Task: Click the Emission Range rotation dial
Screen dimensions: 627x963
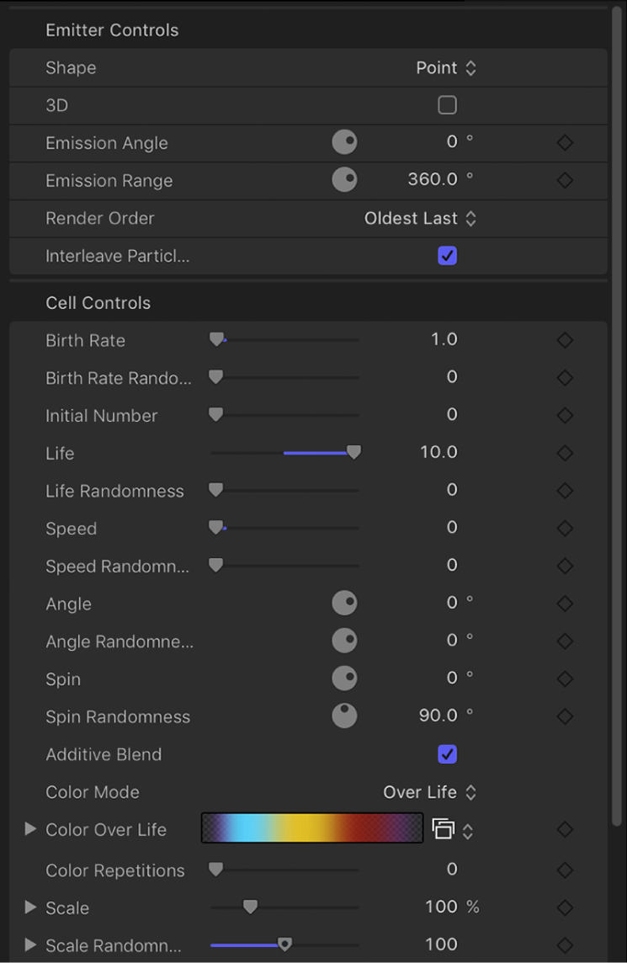Action: [x=344, y=180]
